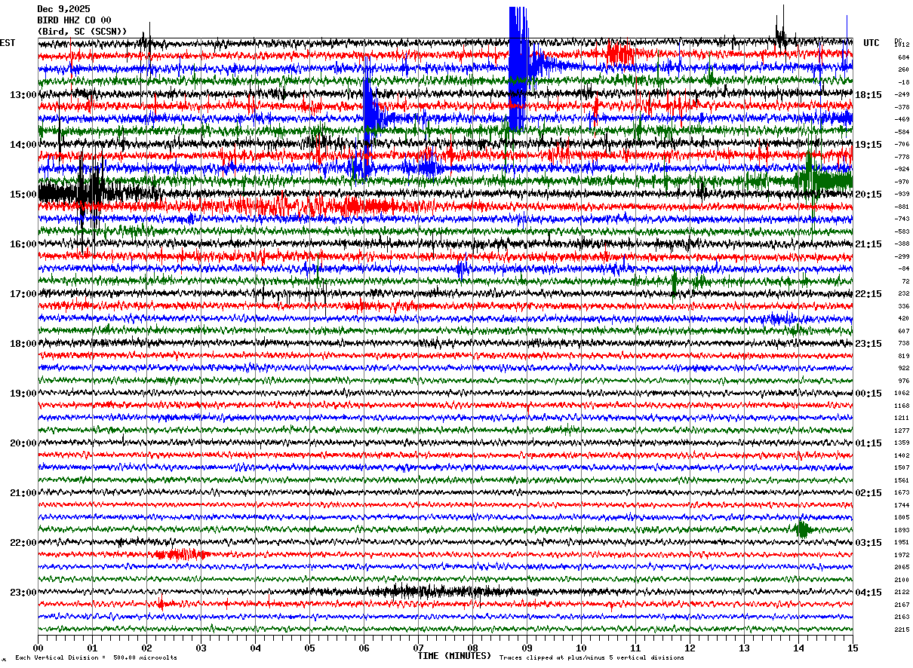913x668 pixels.
Task: Click the '06' minute axis label
Action: [364, 648]
